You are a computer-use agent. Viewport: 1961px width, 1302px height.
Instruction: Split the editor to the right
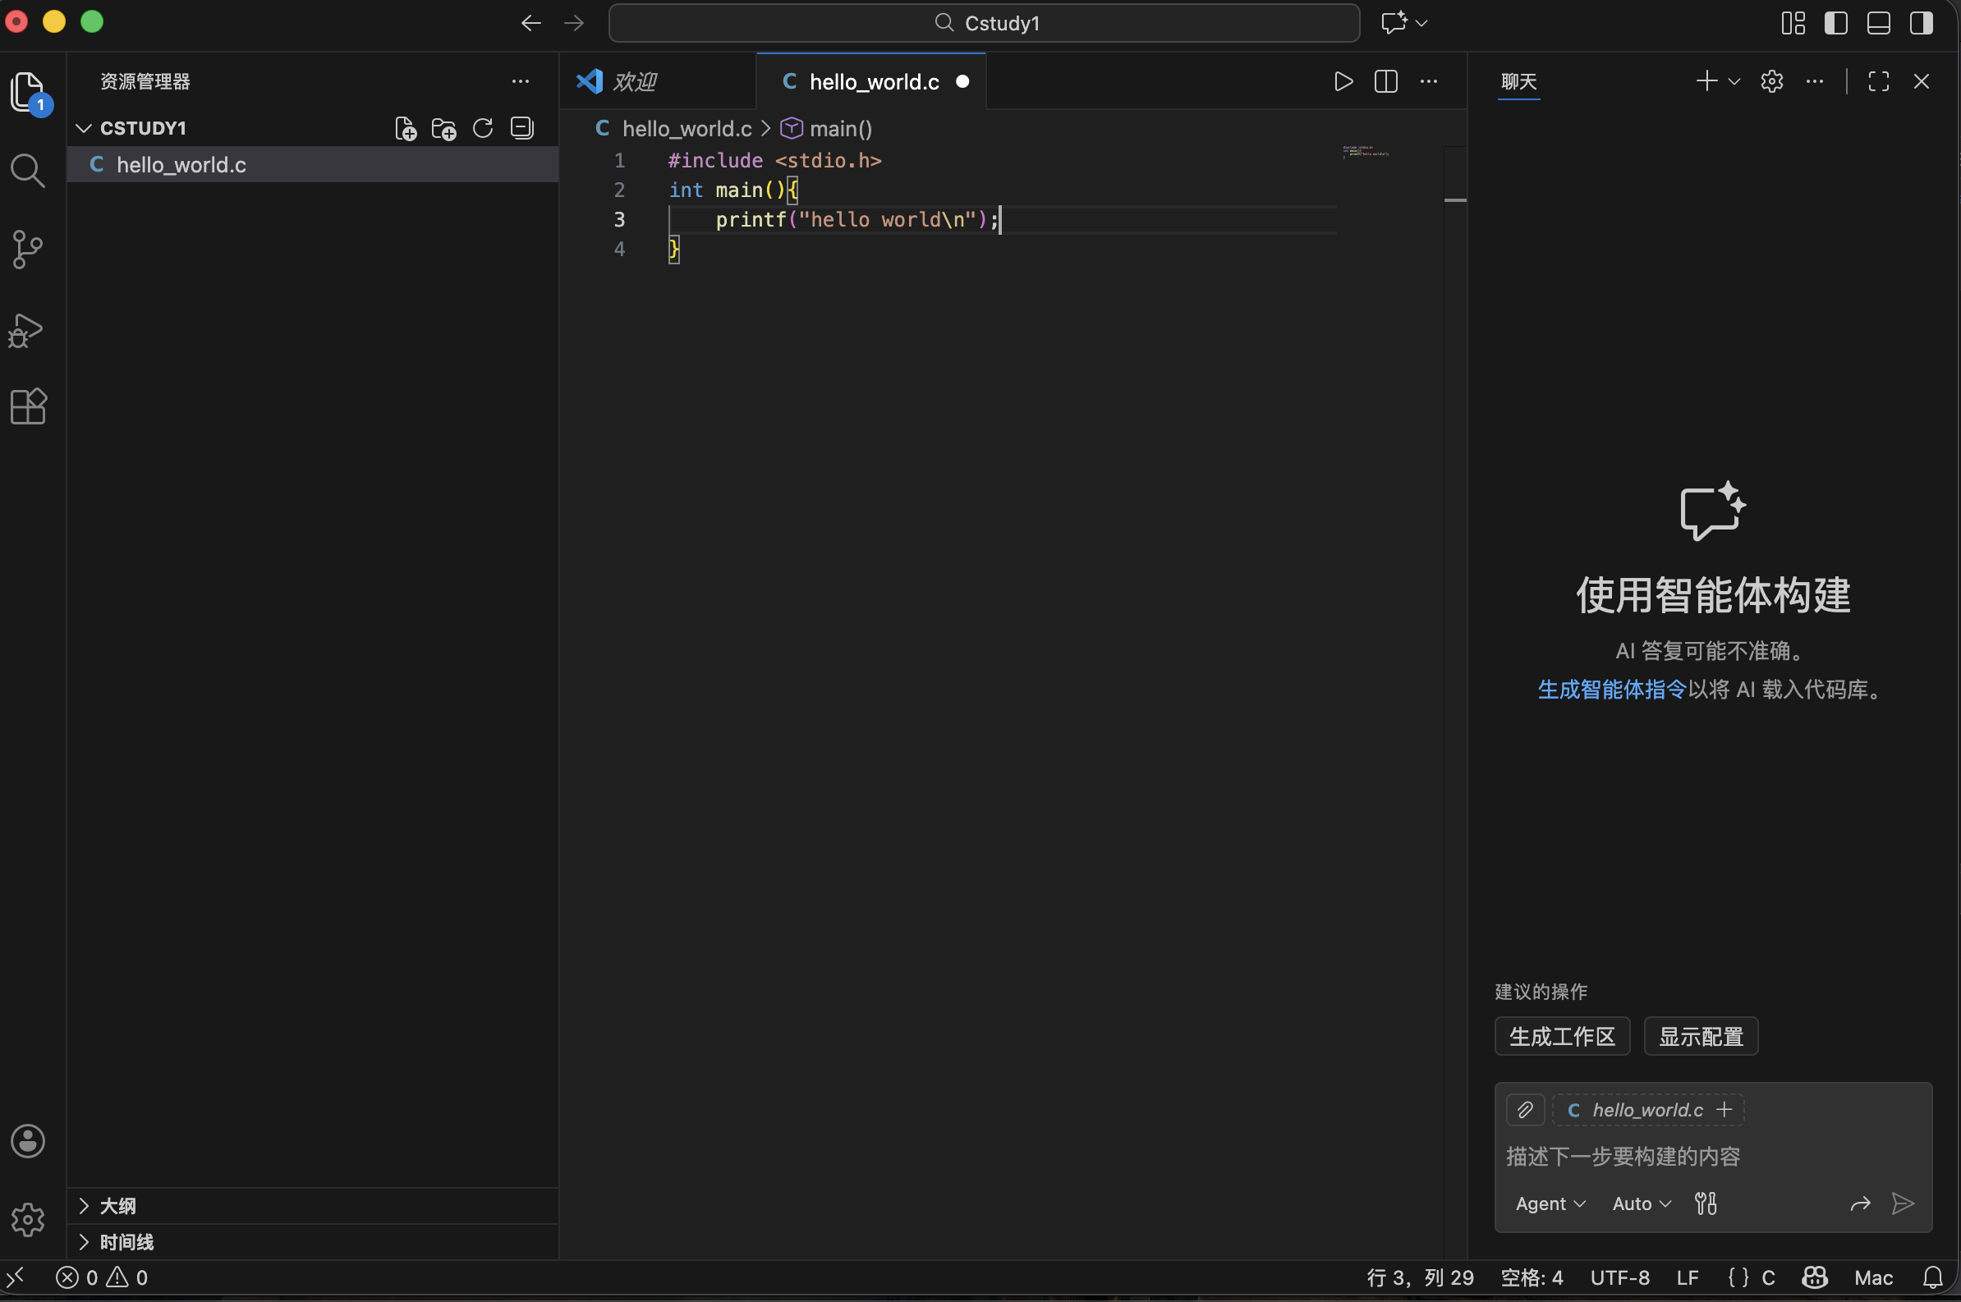tap(1386, 81)
